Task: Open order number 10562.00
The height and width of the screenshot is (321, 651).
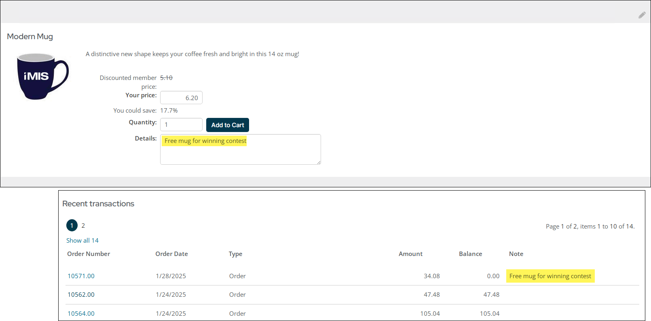Action: (81, 295)
